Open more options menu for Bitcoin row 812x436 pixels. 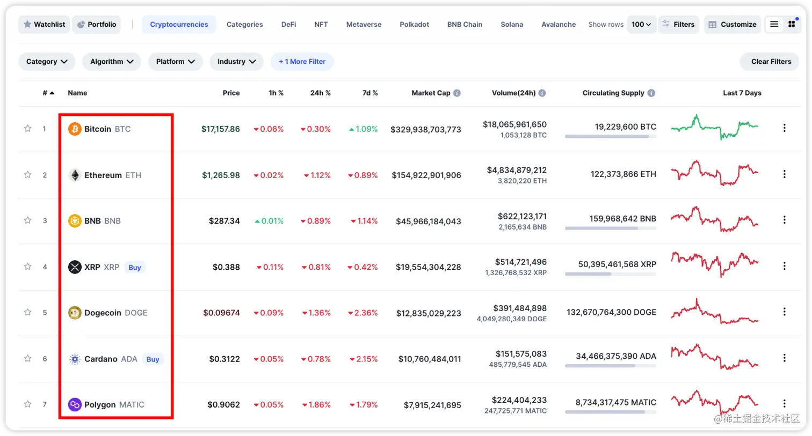[784, 128]
